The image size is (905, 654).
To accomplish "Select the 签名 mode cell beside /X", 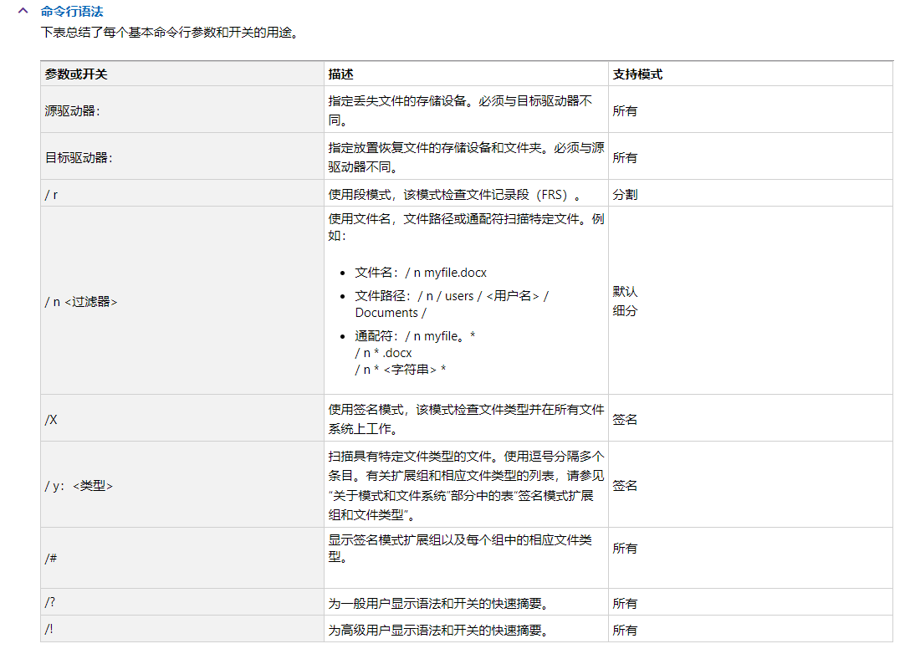I will pyautogui.click(x=624, y=417).
